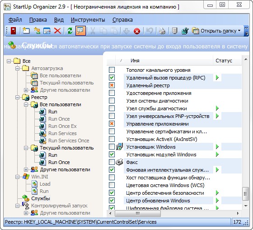Open the Инструменты menu
Viewport: 253px width, 230px height.
point(88,20)
